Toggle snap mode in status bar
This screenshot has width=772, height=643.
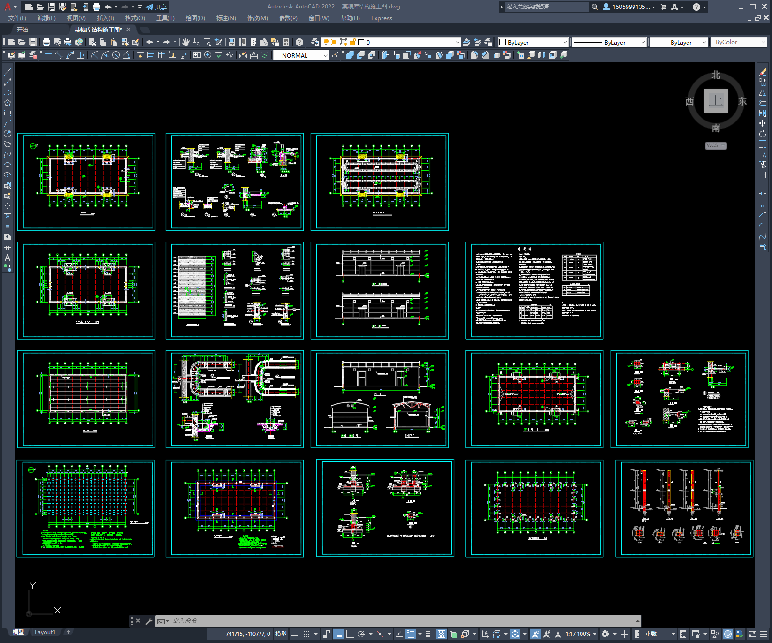coord(306,634)
